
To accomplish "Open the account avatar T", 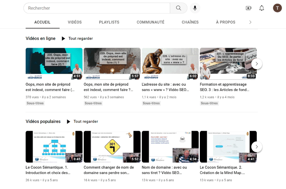I will tap(277, 8).
